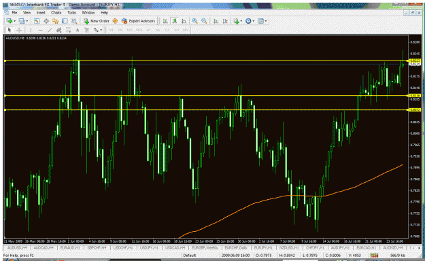This screenshot has width=425, height=261.
Task: Toggle Auto Scroll for the chart
Action: (x=216, y=21)
